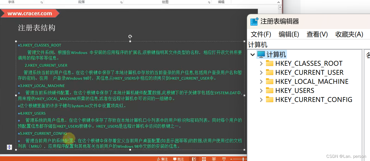The height and width of the screenshot is (161, 370).
Task: Open the 查看(V) menu in Registry Editor
Action: point(317,34)
